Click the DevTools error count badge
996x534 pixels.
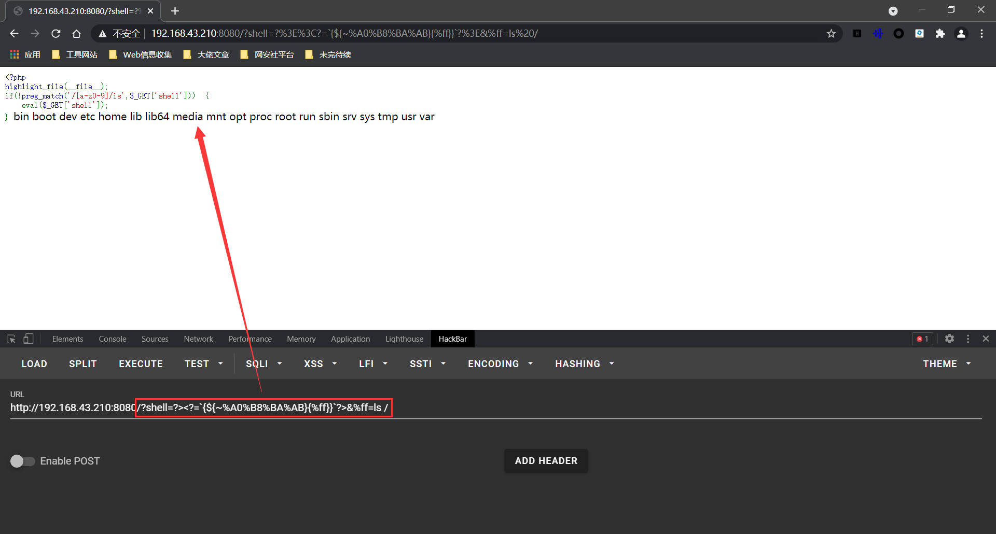[x=922, y=339]
